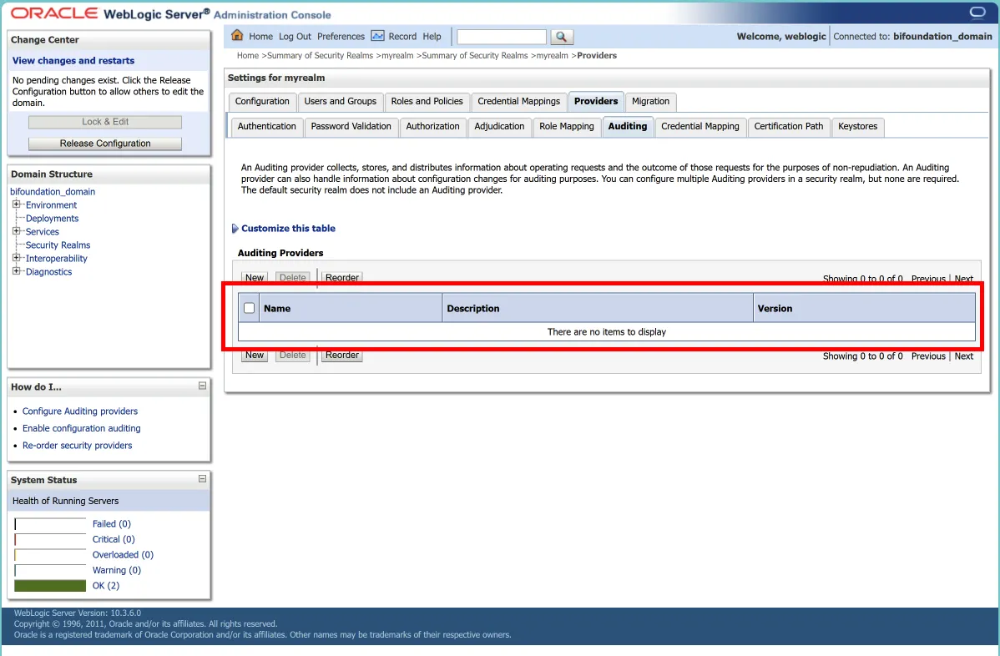Click the bottom New button below table
Screen dimensions: 1000x656
[x=255, y=355]
